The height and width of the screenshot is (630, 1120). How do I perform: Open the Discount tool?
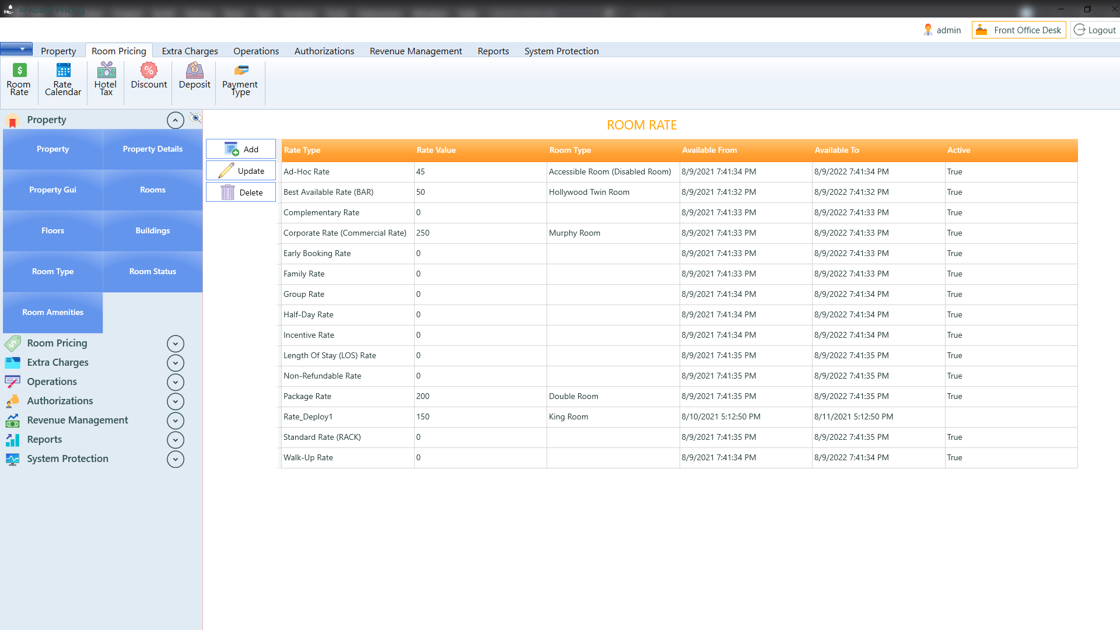(x=149, y=76)
